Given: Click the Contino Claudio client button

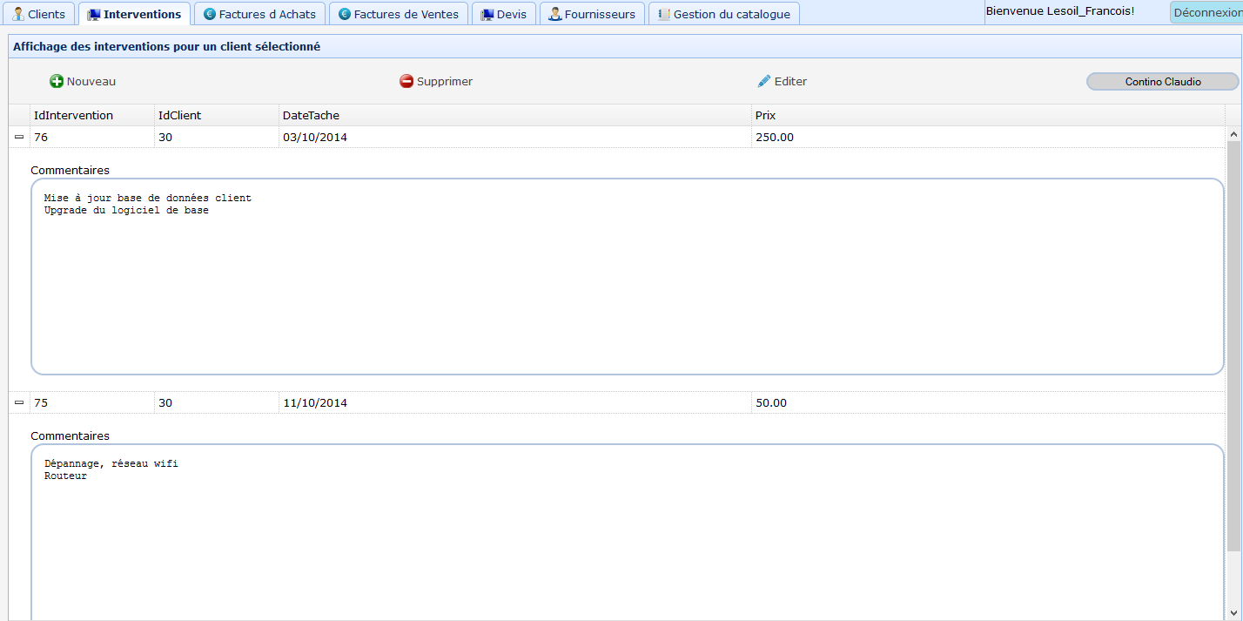Looking at the screenshot, I should click(x=1163, y=81).
